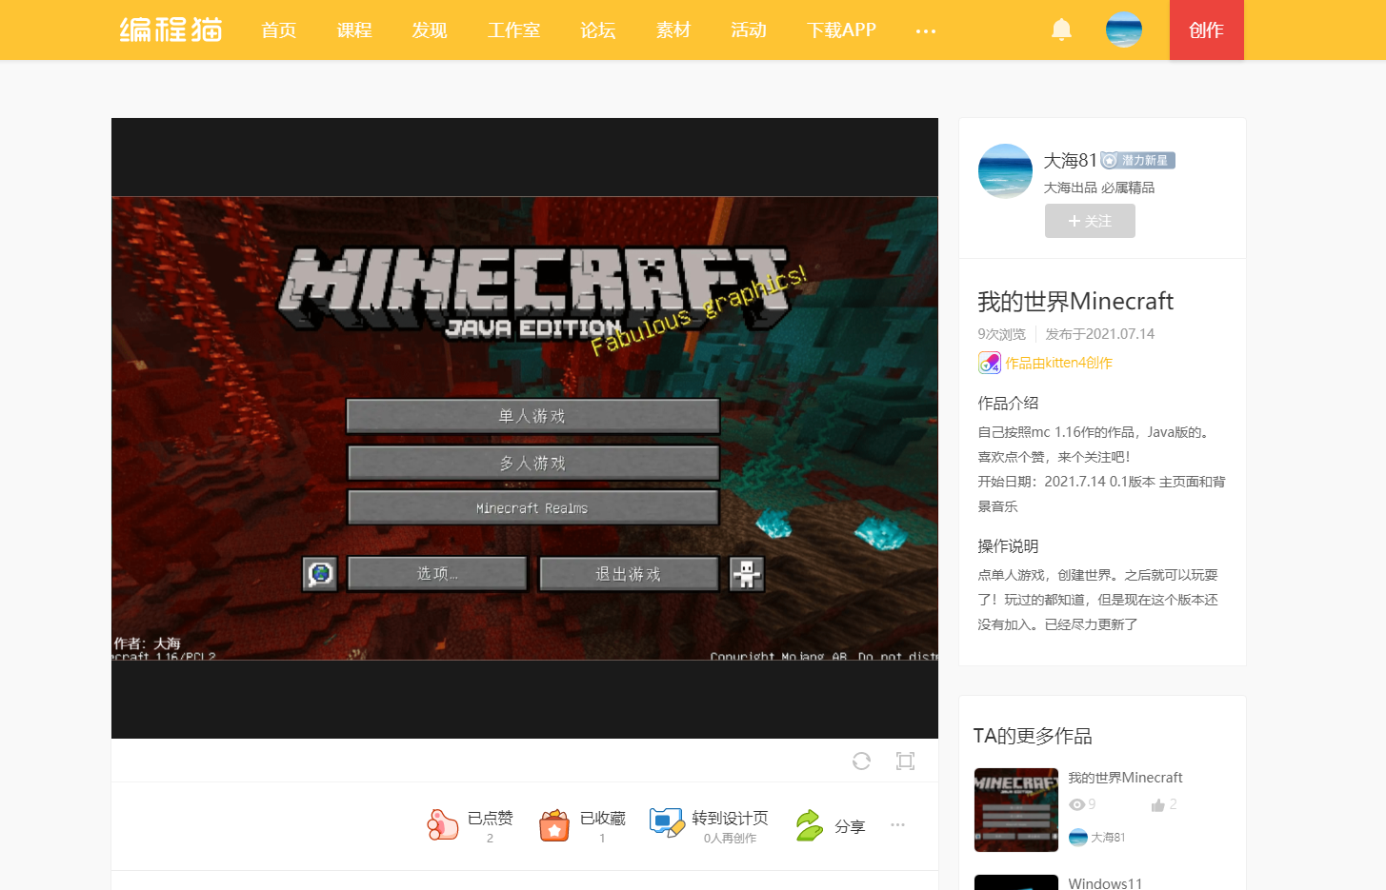1386x890 pixels.
Task: Click the 大海出品 必属精品 tagline
Action: pos(1098,188)
